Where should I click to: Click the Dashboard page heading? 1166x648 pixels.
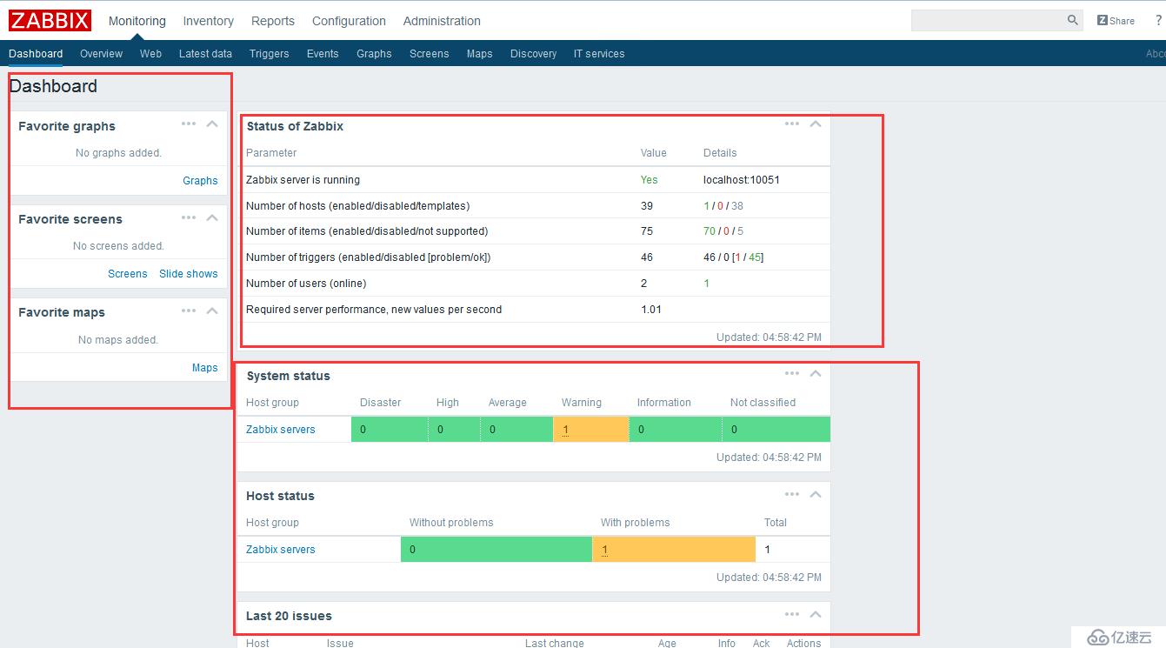click(53, 86)
